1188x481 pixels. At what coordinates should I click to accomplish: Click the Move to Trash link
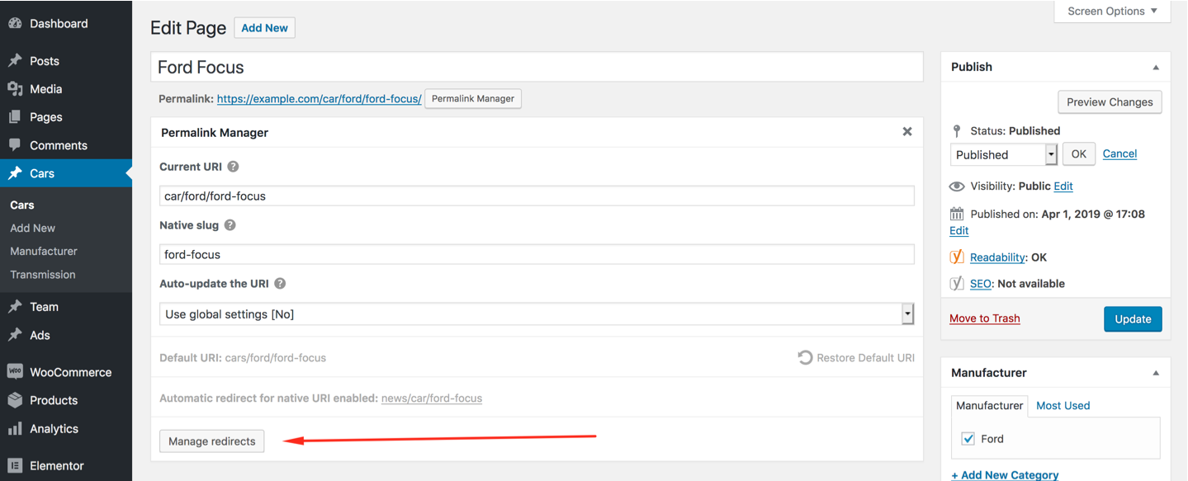pyautogui.click(x=985, y=318)
